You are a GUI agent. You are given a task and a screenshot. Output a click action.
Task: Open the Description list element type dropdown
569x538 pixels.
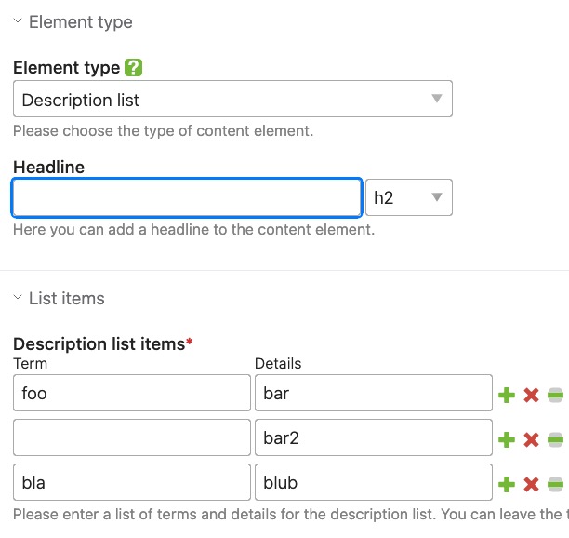(232, 99)
